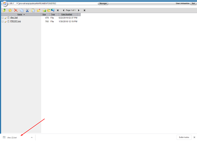Click the new folder icon
Screen dimensions: 197x141
(39, 10)
